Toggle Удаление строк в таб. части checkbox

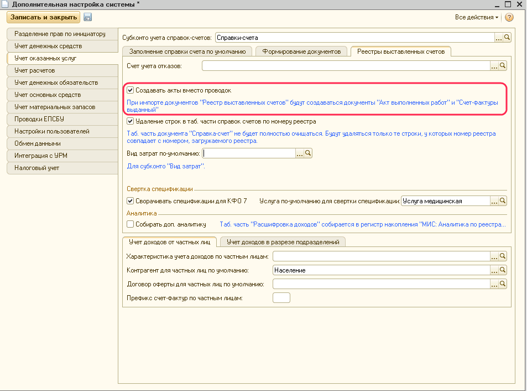pyautogui.click(x=131, y=121)
